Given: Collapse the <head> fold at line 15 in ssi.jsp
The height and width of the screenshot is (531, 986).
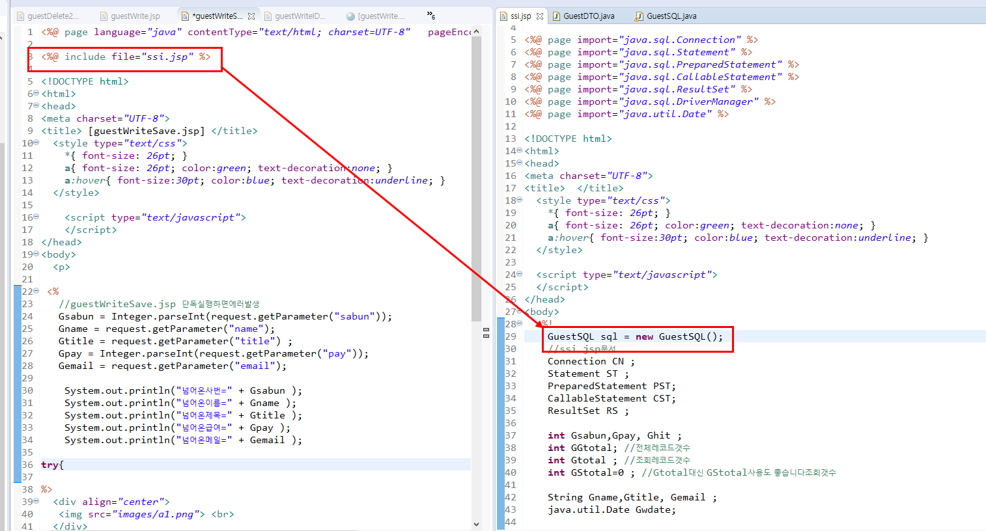Looking at the screenshot, I should coord(520,163).
